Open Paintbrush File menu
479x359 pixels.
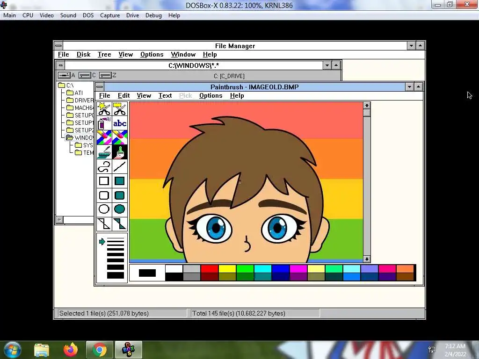point(104,95)
